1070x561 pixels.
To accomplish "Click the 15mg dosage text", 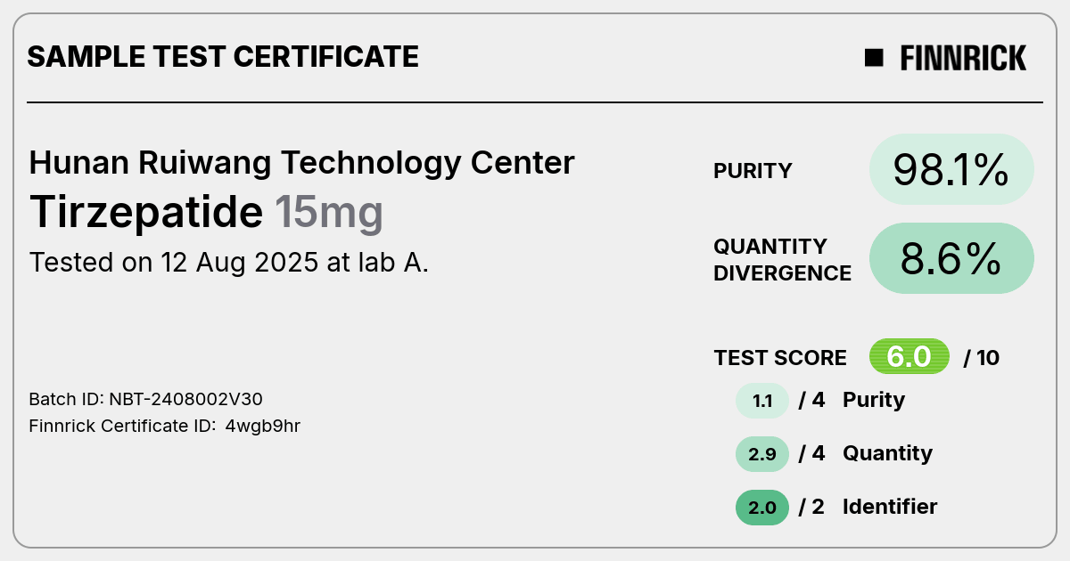I will click(329, 212).
